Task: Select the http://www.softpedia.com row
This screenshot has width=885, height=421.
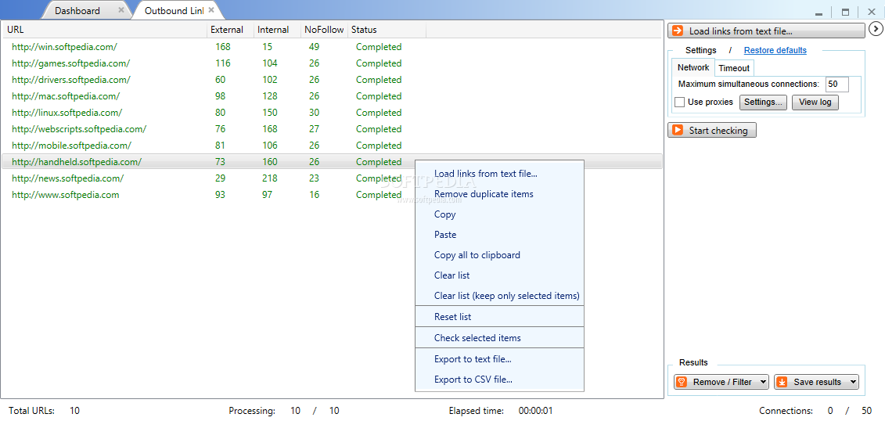Action: pyautogui.click(x=332, y=195)
